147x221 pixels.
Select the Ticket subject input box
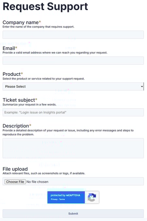click(73, 112)
